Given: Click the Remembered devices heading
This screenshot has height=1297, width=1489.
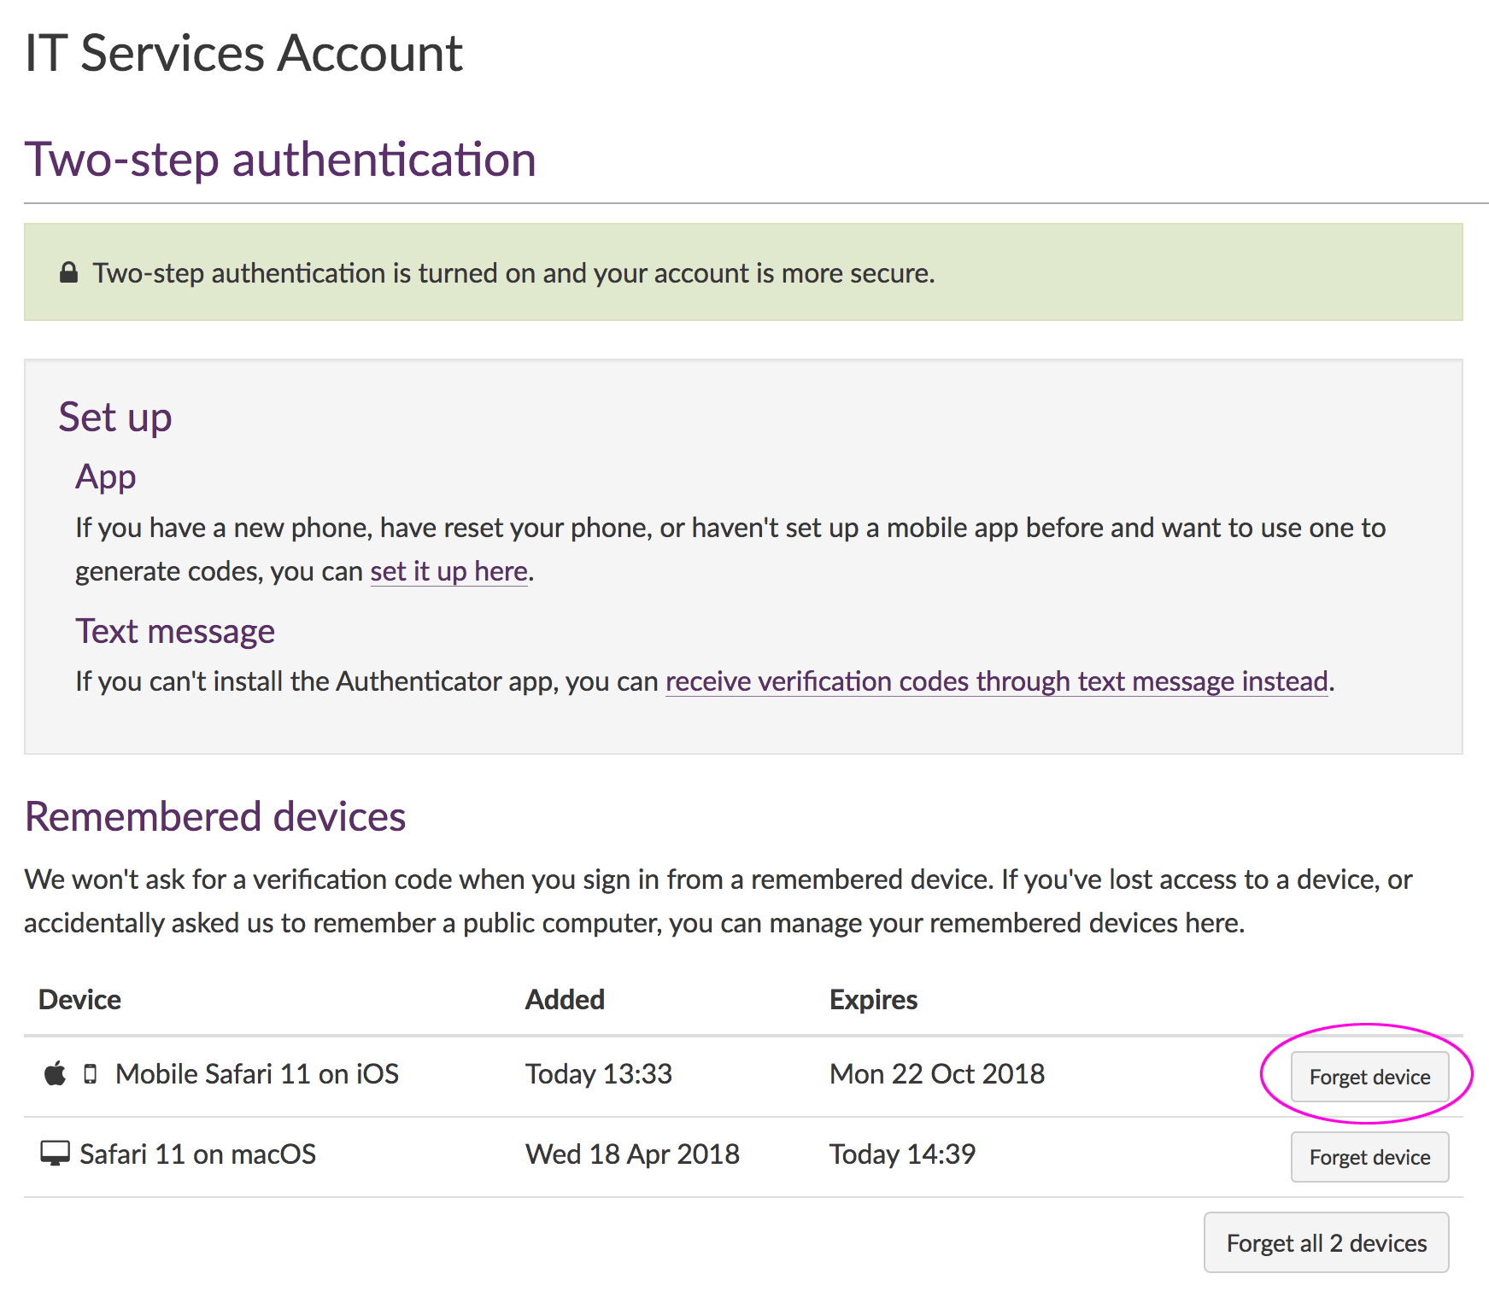Looking at the screenshot, I should click(215, 816).
